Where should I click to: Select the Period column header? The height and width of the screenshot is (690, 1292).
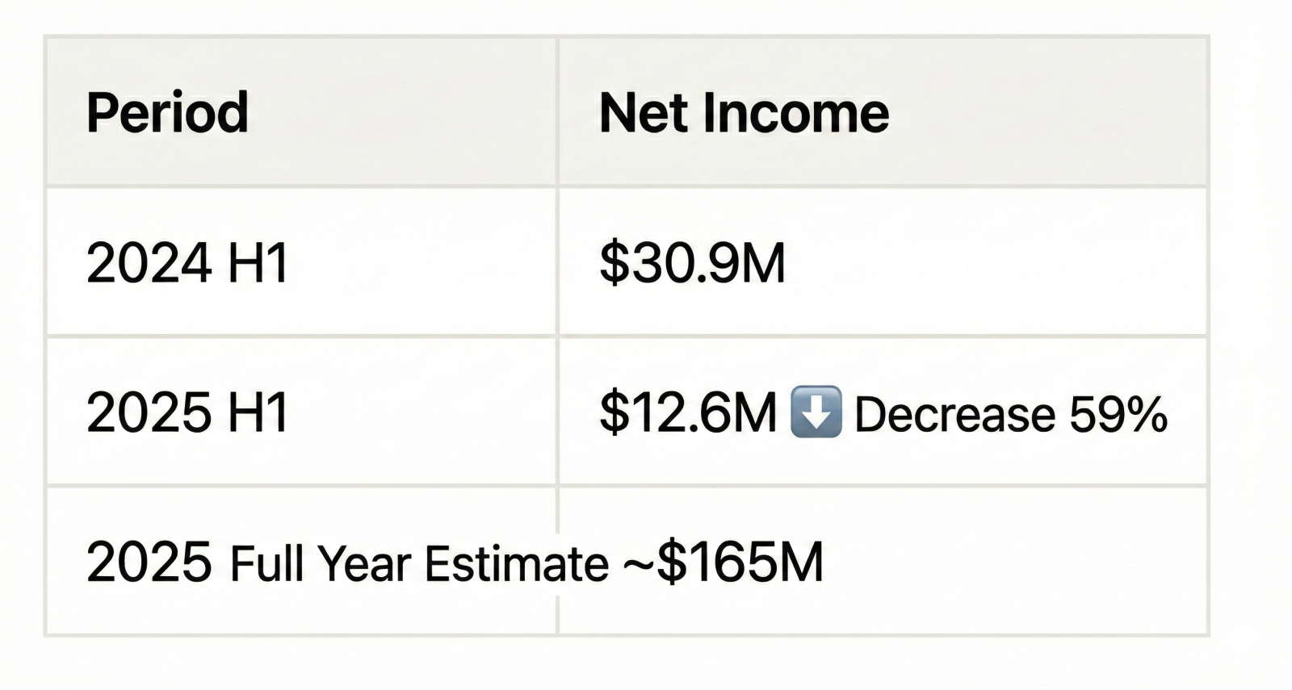coord(167,112)
